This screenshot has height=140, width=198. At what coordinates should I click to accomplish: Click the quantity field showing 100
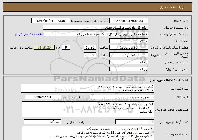pos(134,122)
